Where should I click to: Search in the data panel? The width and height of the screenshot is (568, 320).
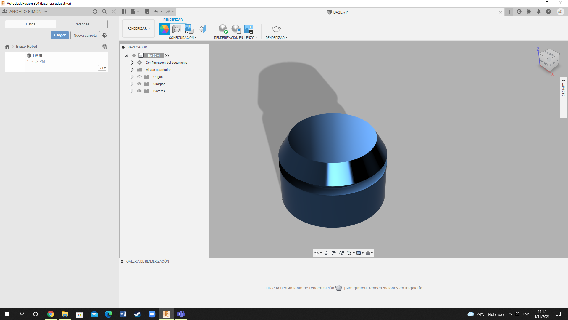[104, 12]
